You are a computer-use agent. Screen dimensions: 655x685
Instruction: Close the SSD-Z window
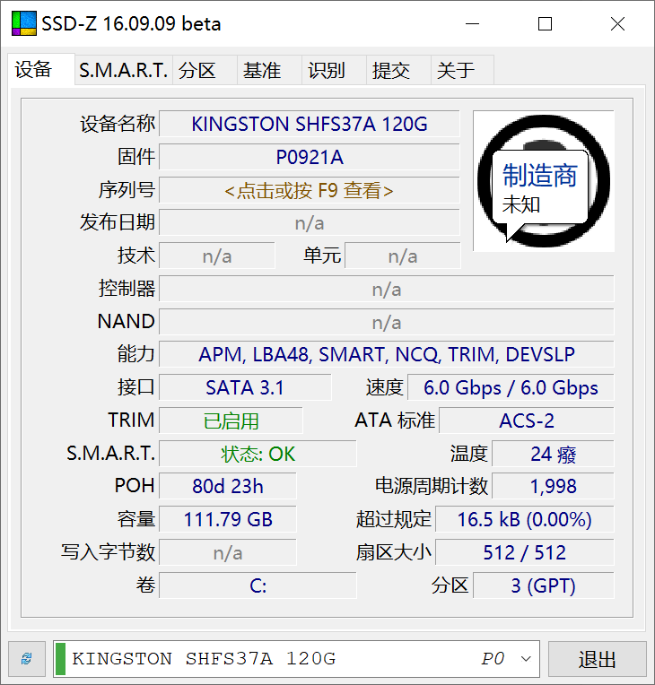pos(617,23)
